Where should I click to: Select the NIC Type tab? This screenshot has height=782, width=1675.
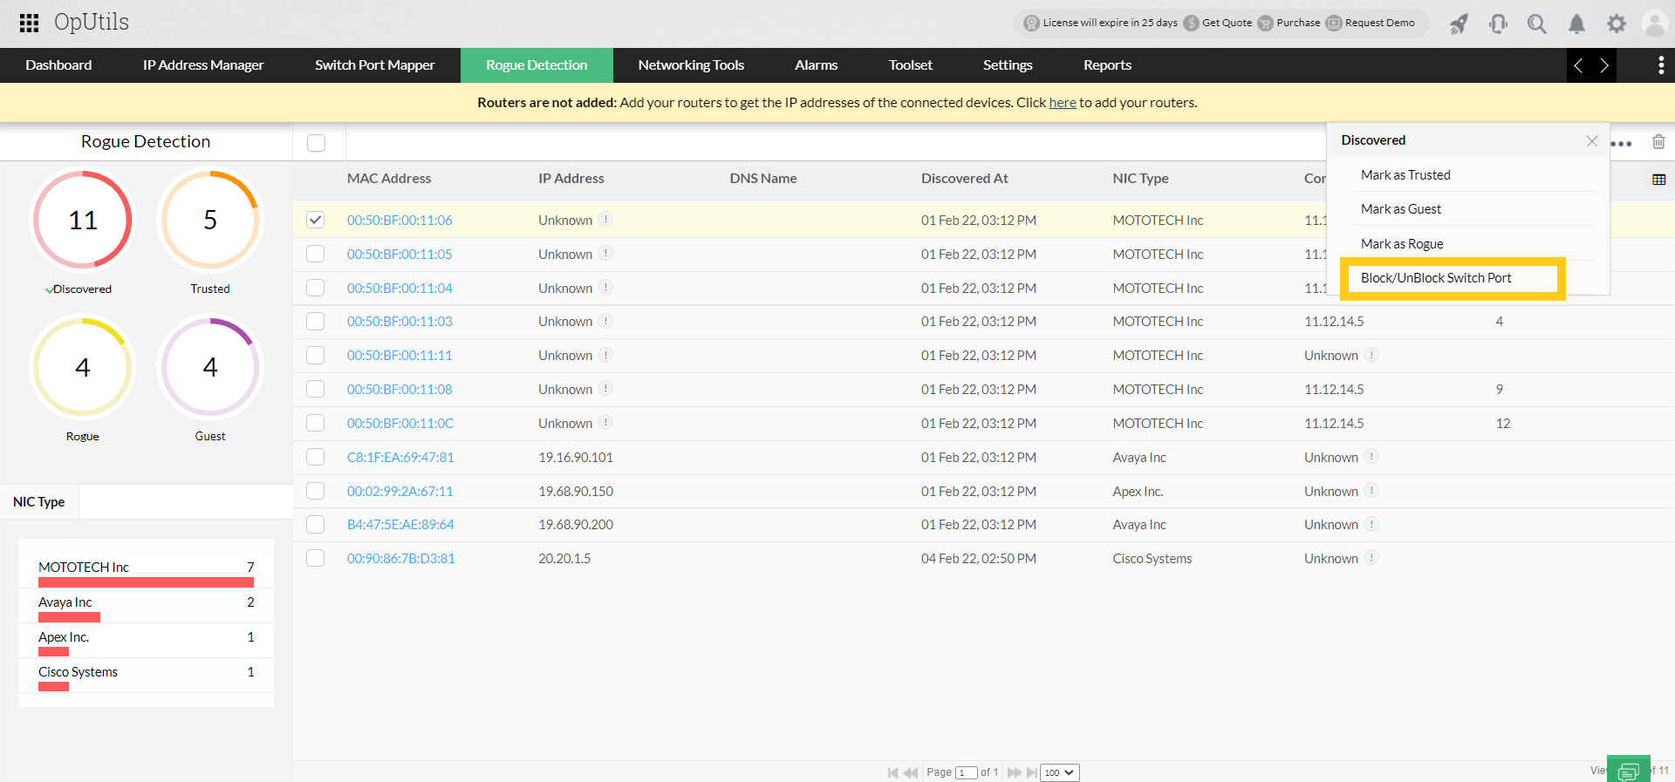point(39,502)
